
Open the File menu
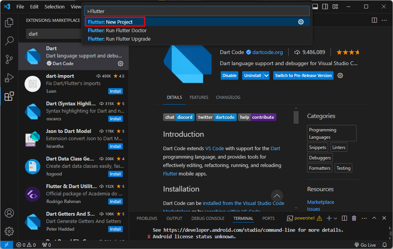(20, 7)
